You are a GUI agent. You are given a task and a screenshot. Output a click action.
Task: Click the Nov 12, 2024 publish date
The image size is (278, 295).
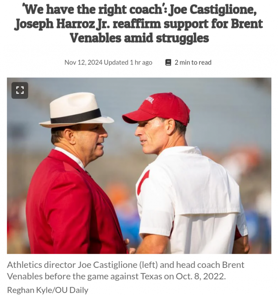click(x=84, y=62)
